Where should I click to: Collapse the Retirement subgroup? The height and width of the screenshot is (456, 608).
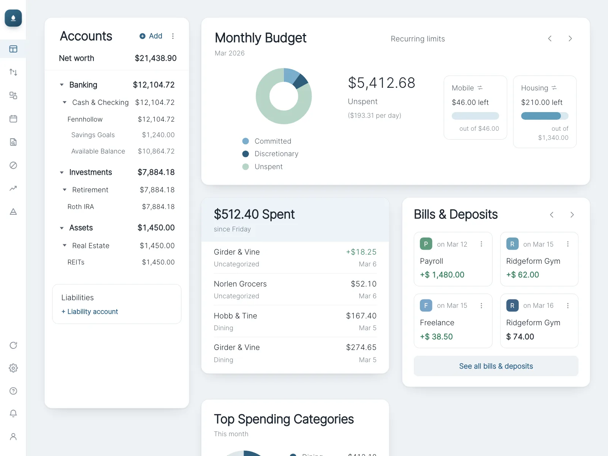[x=65, y=190]
